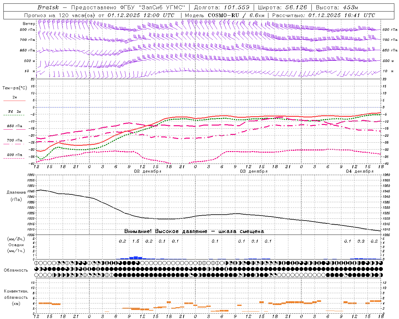
Task: Click '850 гПа' in the temperature legend
Action: [15, 126]
